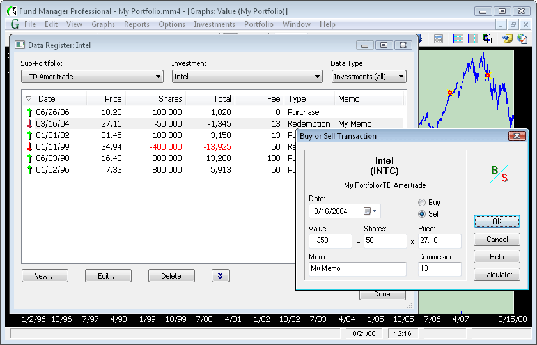Click the pinned yellow note toolbar icon
The image size is (537, 345).
pos(507,39)
